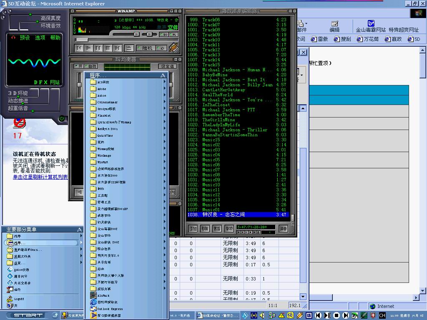
Task: Click the Winamp eject/open file button
Action: coord(129,48)
